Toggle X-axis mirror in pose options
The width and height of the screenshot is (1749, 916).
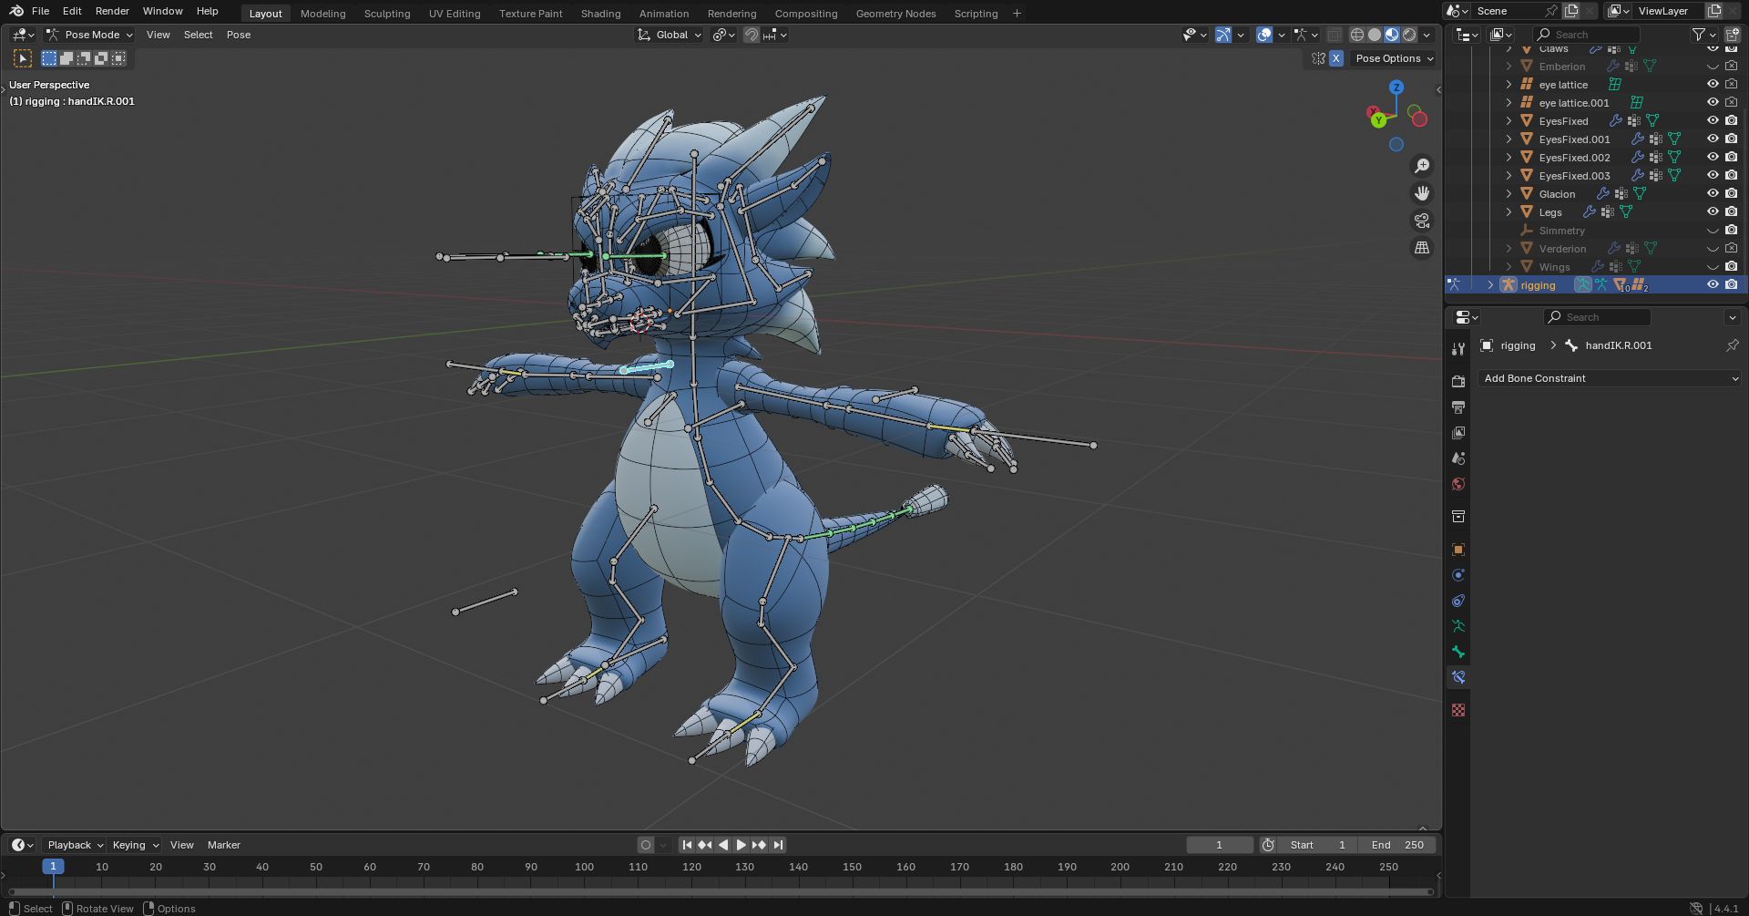click(1335, 58)
